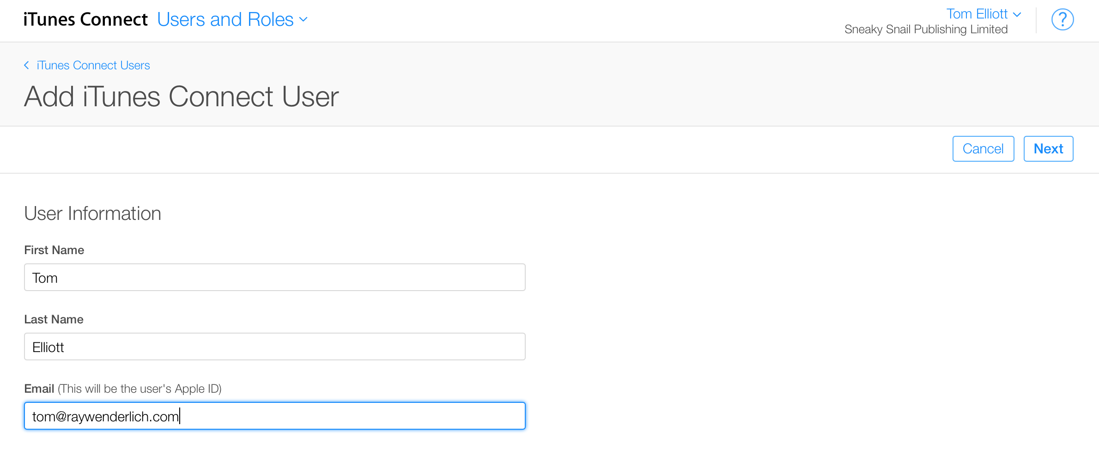This screenshot has width=1099, height=456.
Task: Click the bold Email label
Action: 39,389
